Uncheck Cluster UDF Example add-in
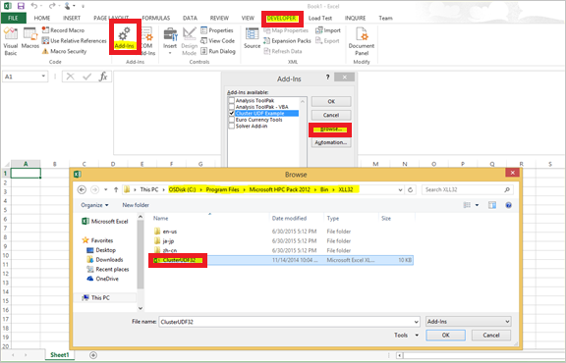Viewport: 566px width, 363px height. coord(232,113)
